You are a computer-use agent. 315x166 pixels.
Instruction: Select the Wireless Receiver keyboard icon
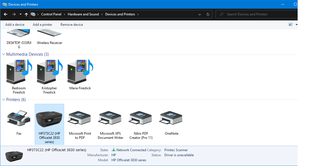pyautogui.click(x=49, y=33)
